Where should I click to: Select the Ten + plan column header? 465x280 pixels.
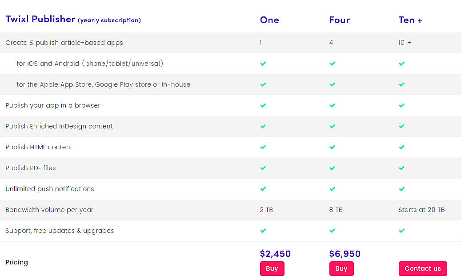410,20
